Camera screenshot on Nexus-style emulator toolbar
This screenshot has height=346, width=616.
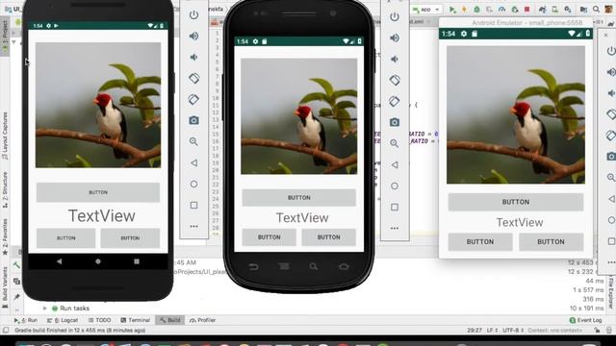coord(395,122)
